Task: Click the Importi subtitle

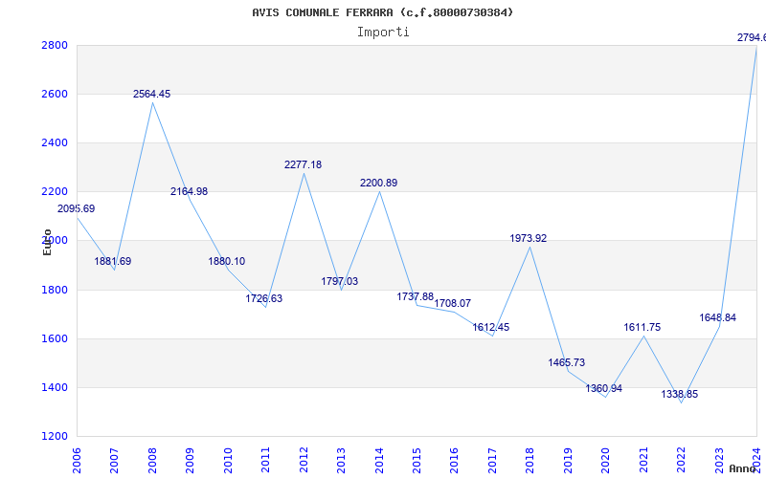Action: [383, 33]
